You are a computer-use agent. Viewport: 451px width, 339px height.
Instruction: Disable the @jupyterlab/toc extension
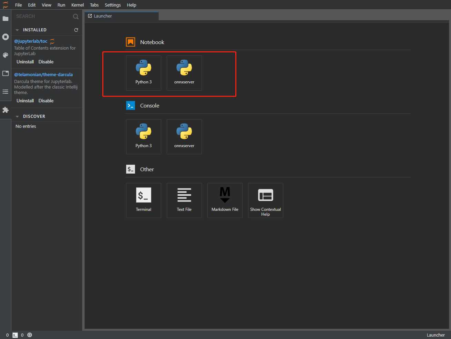(46, 62)
